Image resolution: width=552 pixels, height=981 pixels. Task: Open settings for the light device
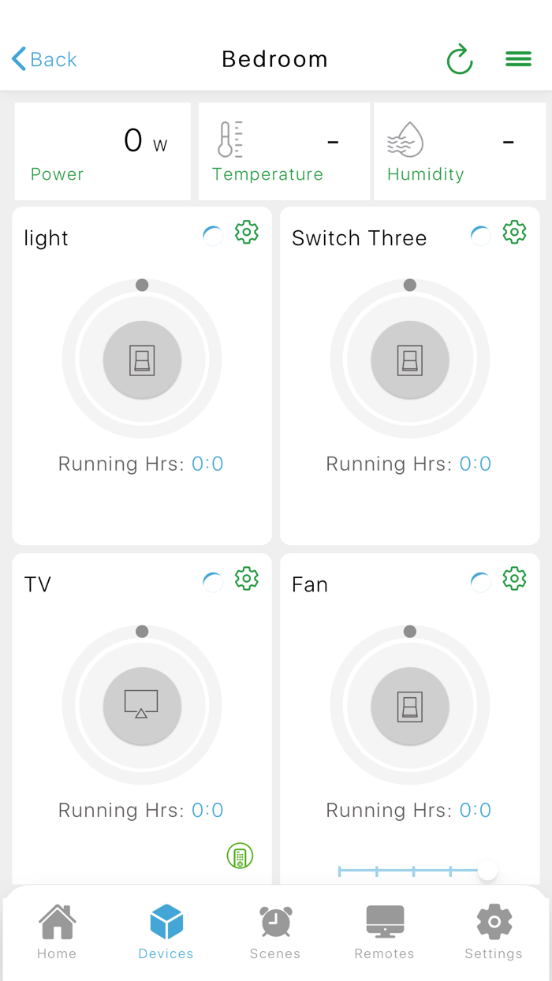tap(247, 232)
